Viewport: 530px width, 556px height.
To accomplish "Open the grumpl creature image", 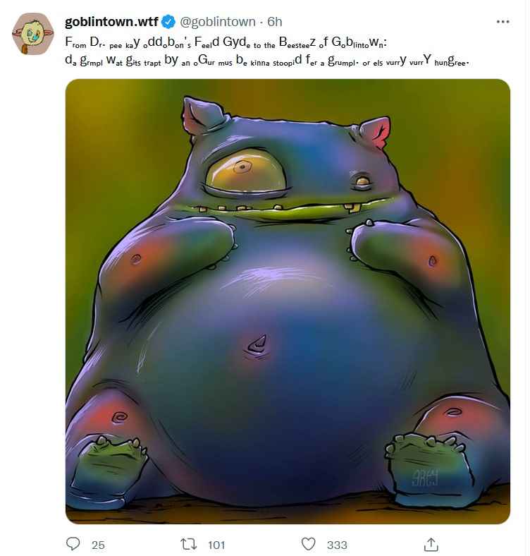I will pos(288,301).
